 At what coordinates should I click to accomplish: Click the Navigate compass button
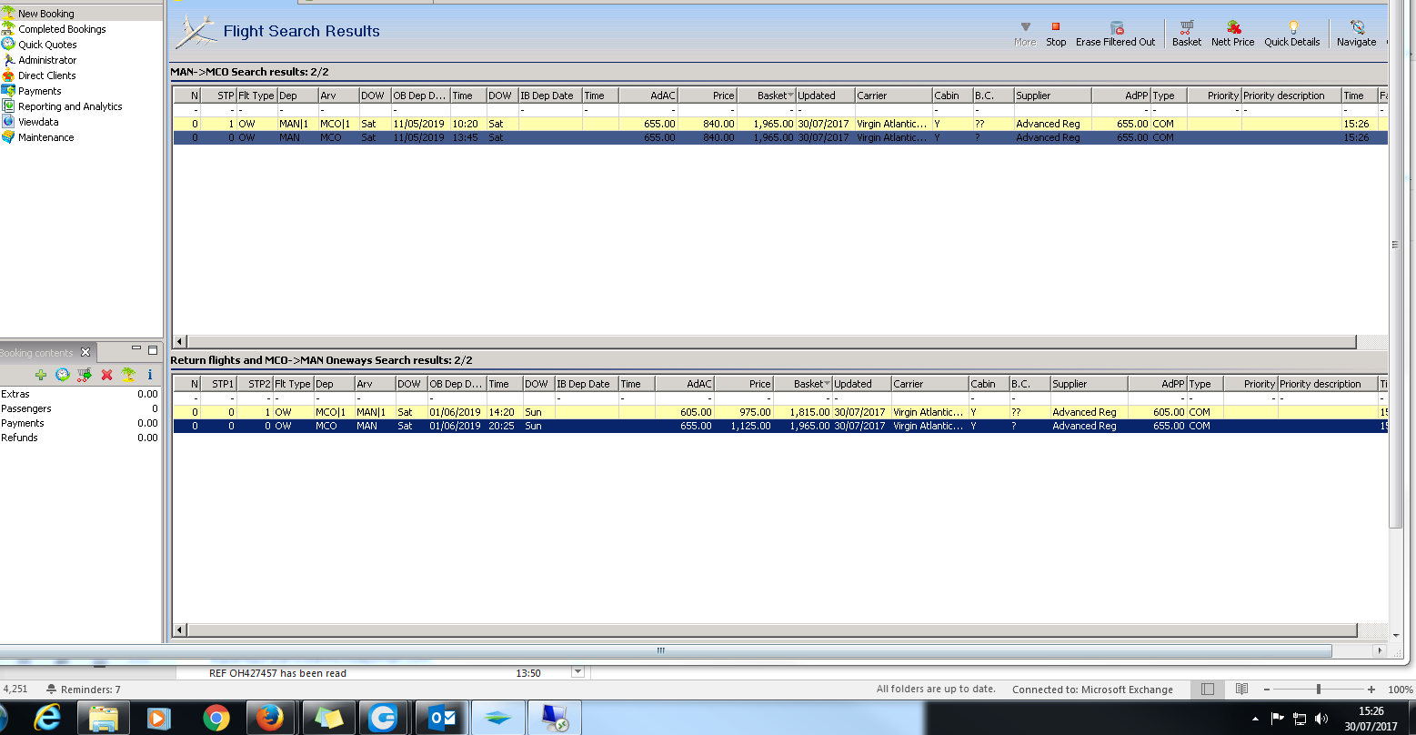coord(1357,34)
